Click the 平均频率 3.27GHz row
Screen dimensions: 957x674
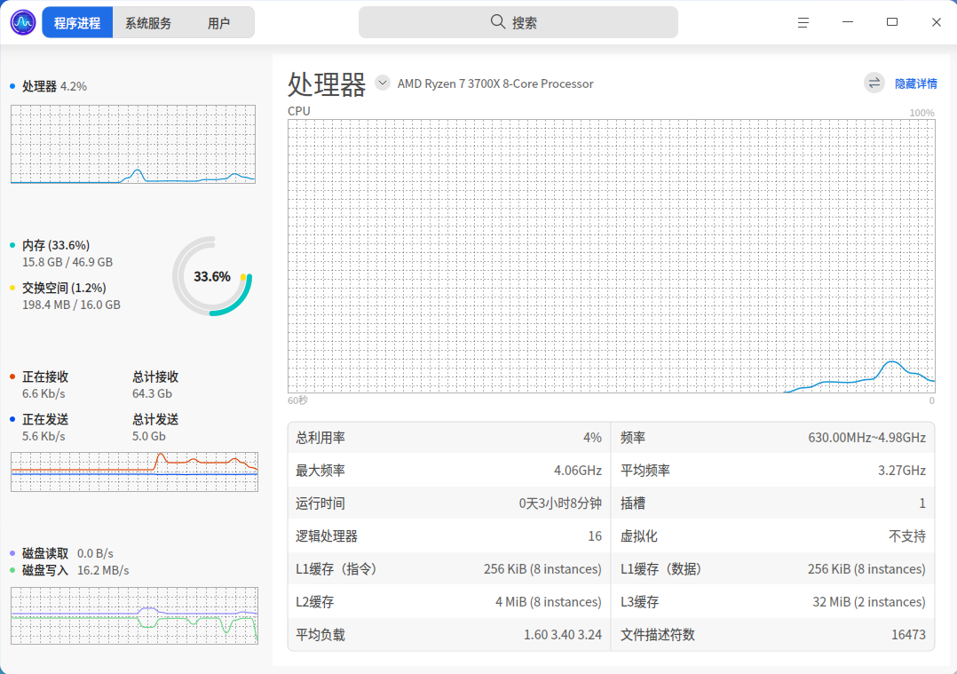pos(772,471)
